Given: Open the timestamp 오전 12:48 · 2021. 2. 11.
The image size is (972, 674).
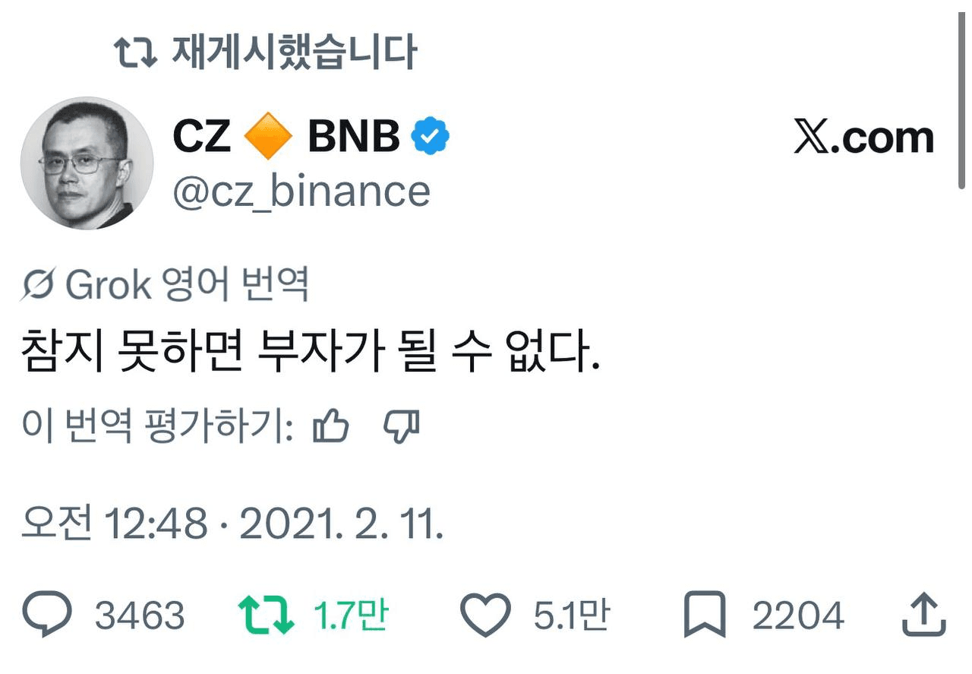Looking at the screenshot, I should [232, 524].
